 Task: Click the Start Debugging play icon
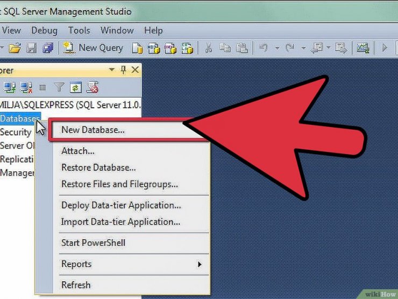click(x=385, y=47)
